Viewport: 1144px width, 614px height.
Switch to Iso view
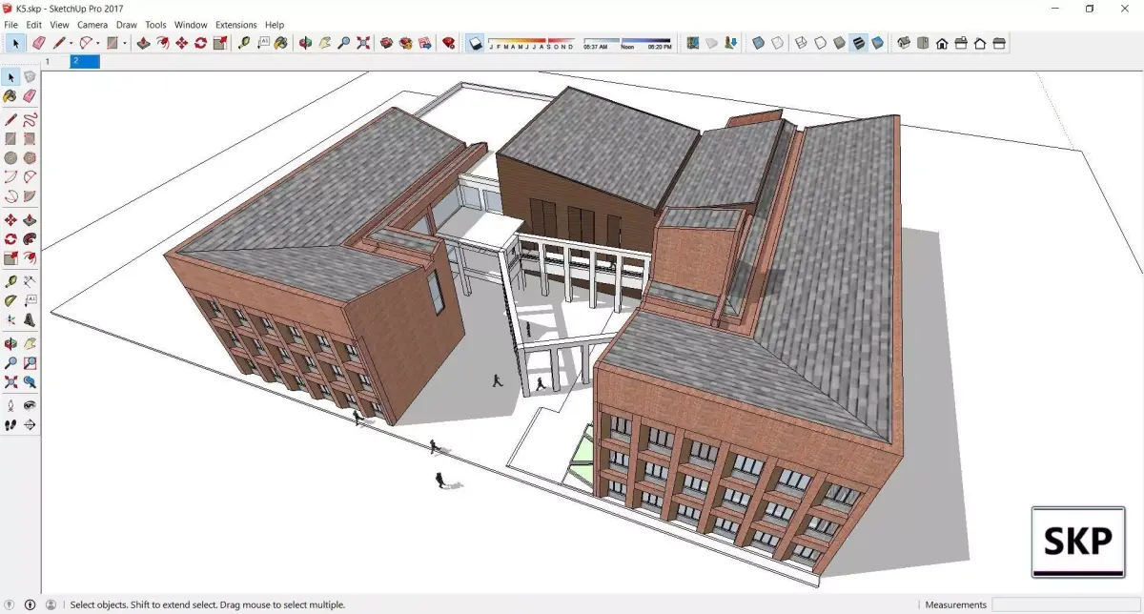tap(904, 43)
